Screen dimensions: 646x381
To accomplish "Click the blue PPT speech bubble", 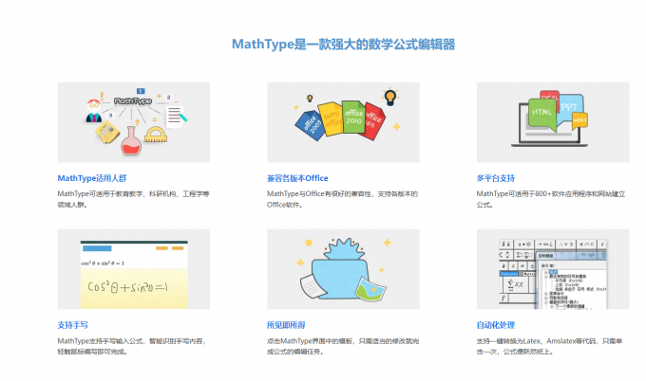I will click(570, 108).
